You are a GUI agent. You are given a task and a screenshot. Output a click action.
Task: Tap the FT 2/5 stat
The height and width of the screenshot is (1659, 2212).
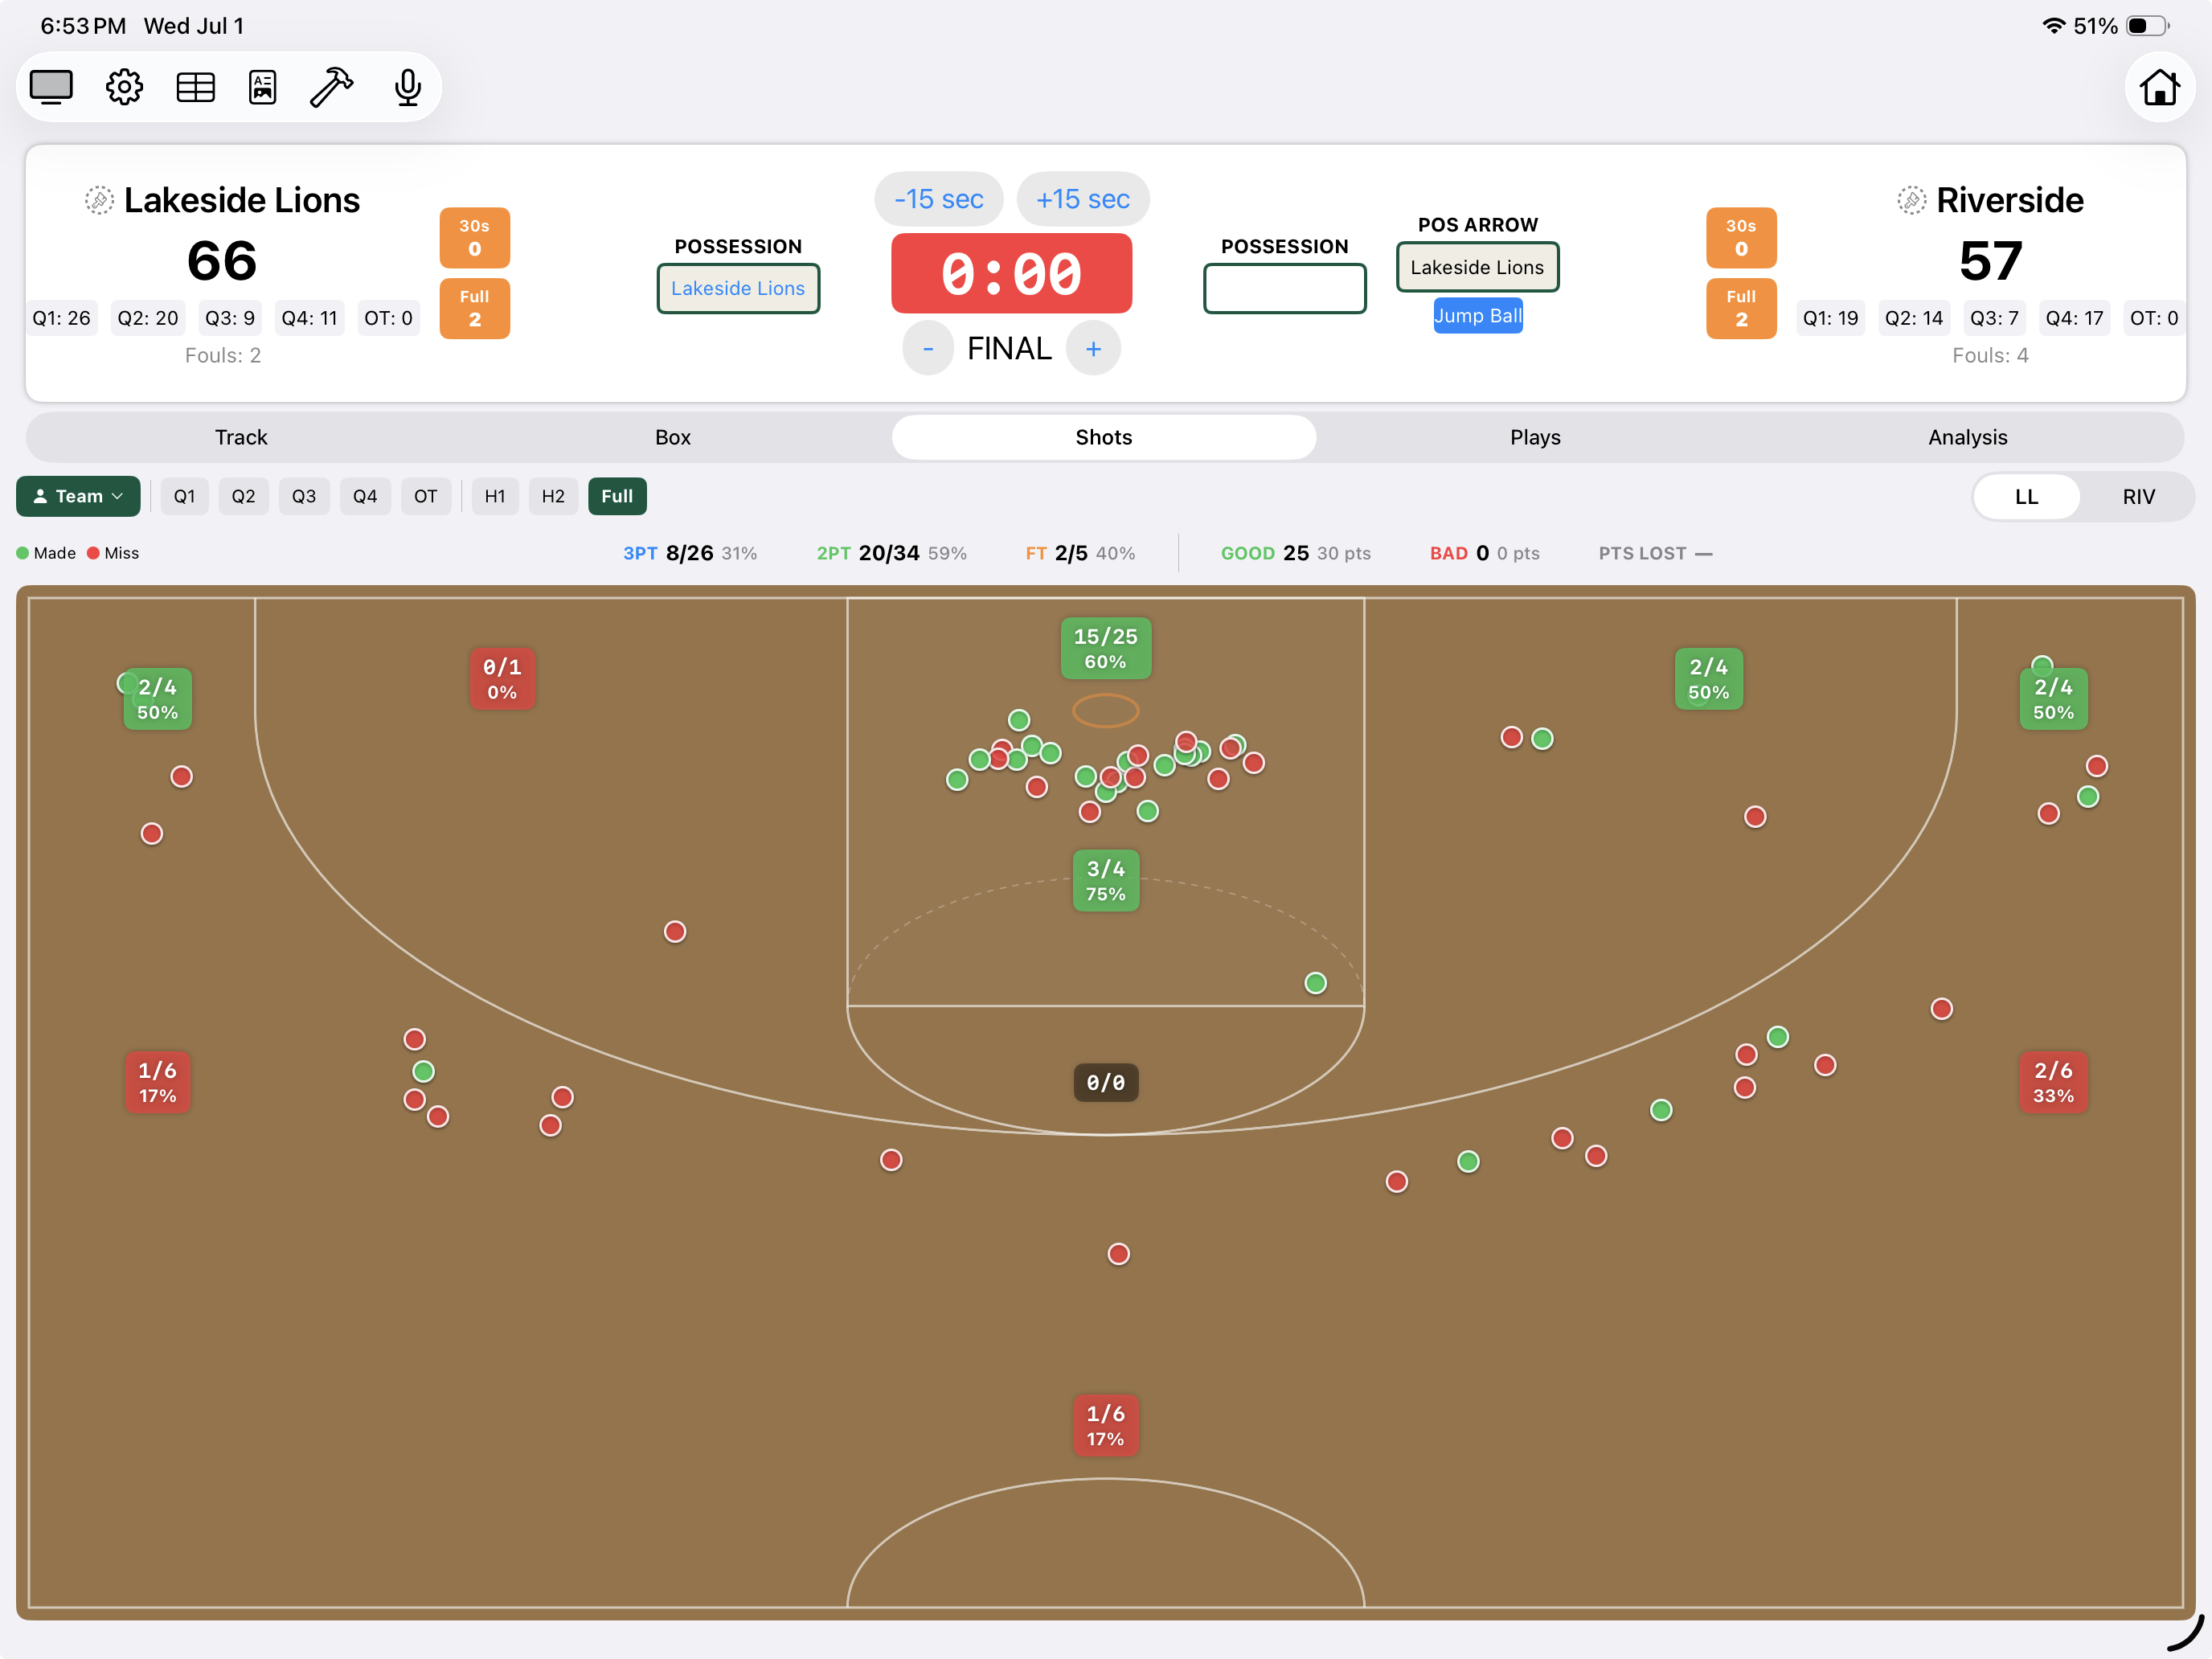click(x=1080, y=553)
